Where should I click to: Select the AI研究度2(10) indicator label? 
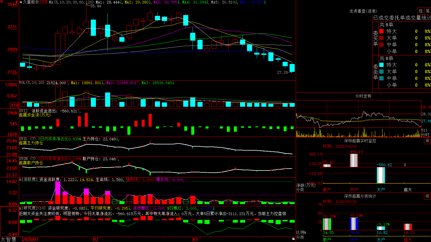click(32, 208)
